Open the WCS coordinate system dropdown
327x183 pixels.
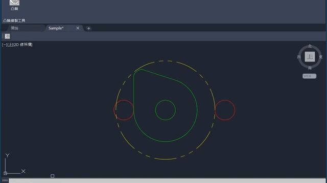[x=310, y=76]
